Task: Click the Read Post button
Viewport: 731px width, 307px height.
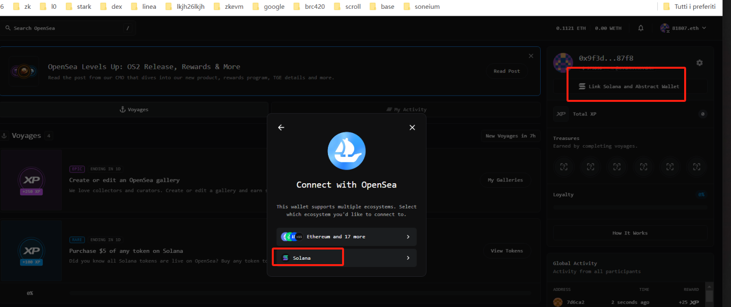Action: tap(507, 71)
